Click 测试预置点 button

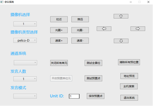(93, 78)
